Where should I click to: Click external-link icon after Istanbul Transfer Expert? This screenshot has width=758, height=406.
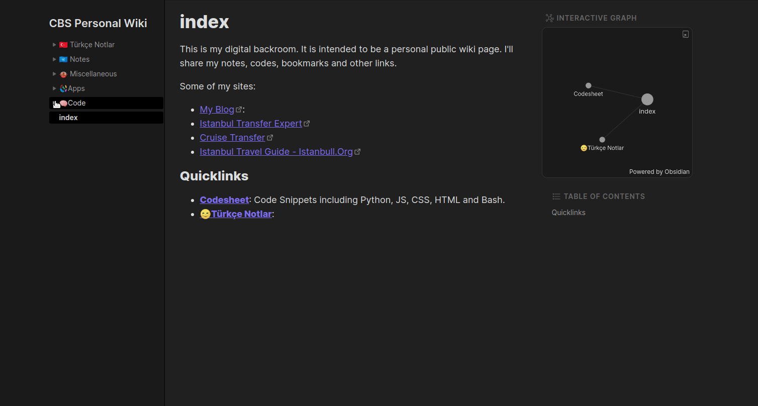click(x=307, y=124)
